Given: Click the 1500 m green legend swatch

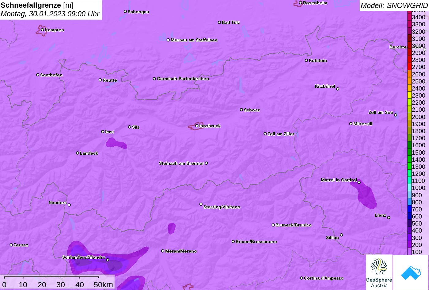Looking at the screenshot, I should [x=409, y=153].
